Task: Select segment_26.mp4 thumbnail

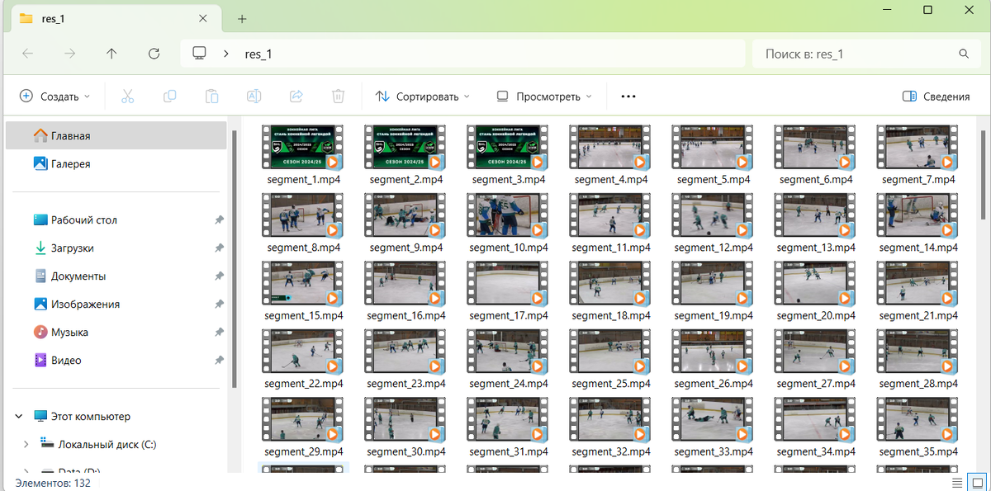Action: (712, 354)
